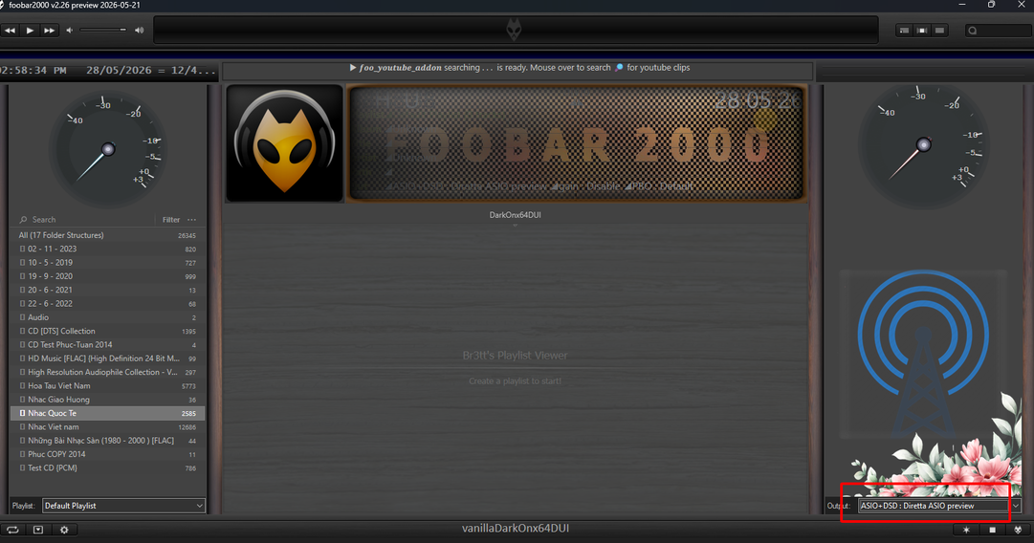Minimize the foobar2000 window
Viewport: 1034px width, 543px height.
click(962, 5)
